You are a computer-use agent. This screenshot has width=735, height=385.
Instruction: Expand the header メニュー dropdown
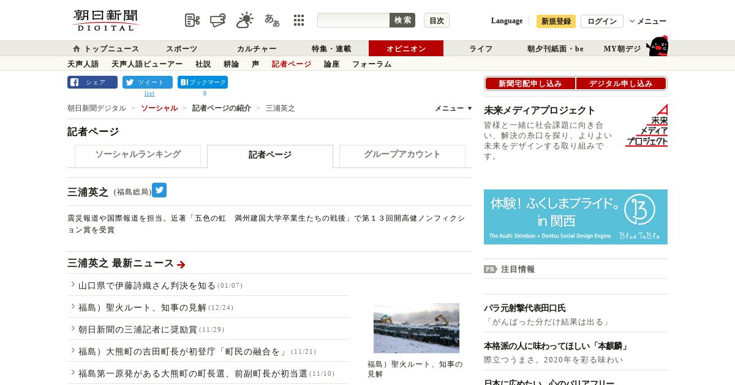point(648,21)
